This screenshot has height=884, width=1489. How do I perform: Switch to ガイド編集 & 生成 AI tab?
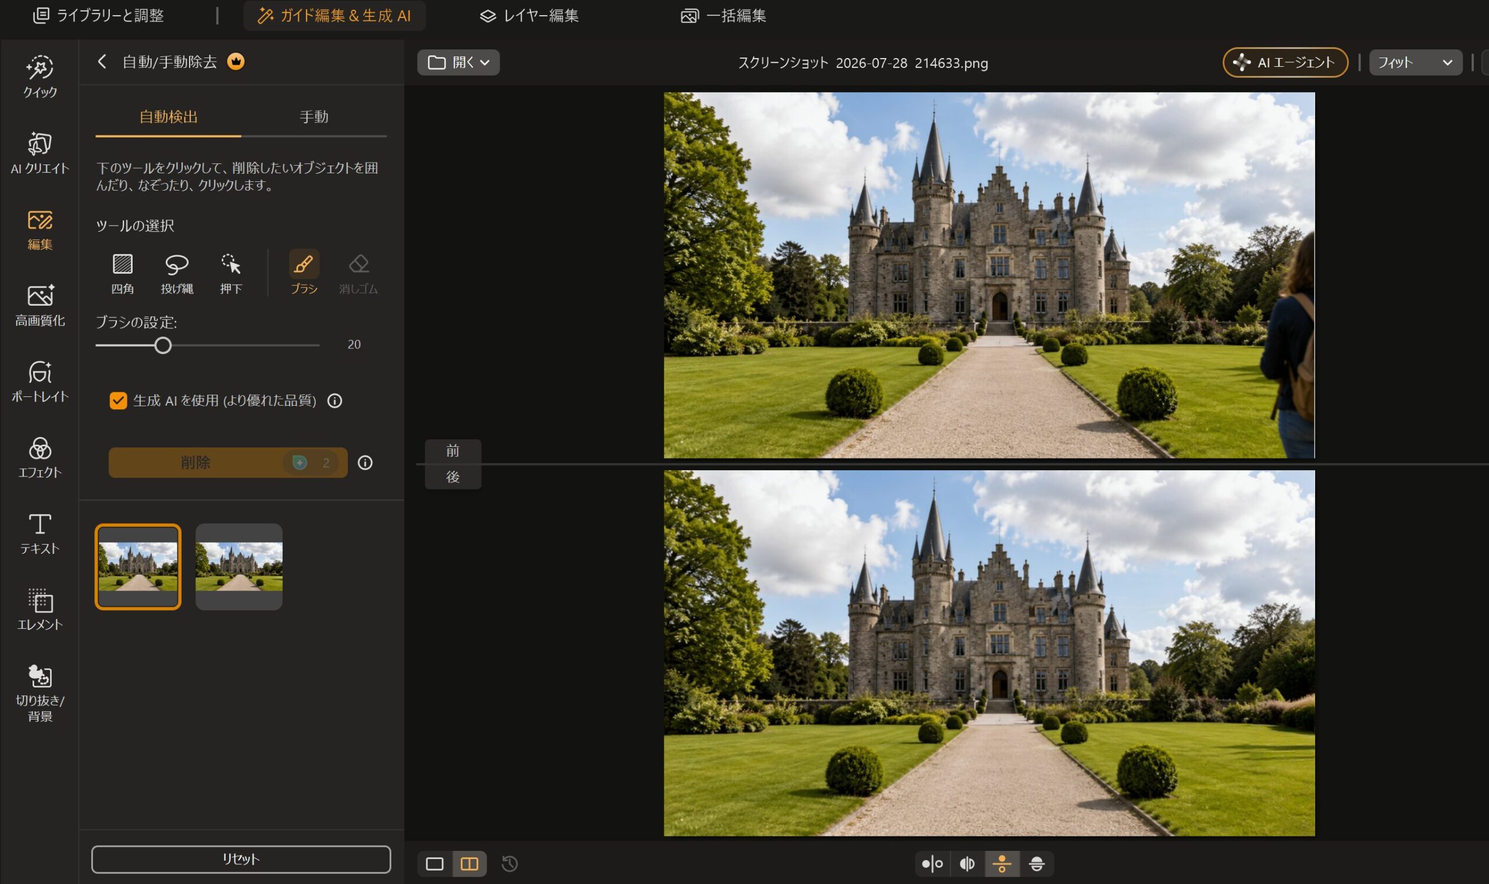point(334,16)
